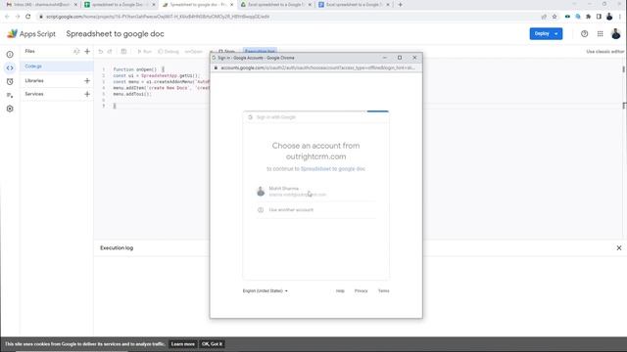Choose the Mohit Sharma account

(315, 192)
